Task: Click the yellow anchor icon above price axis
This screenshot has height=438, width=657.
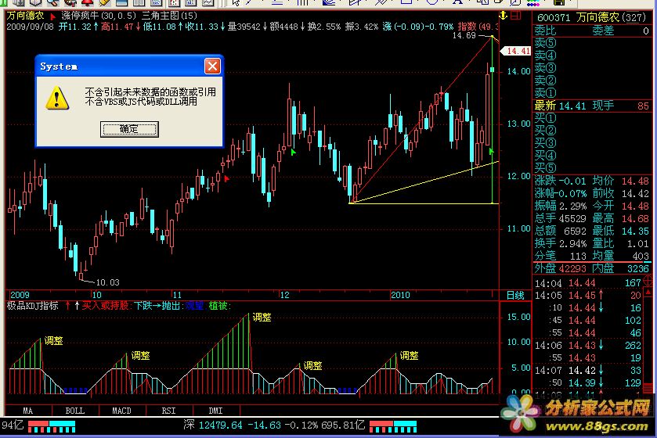Action: [501, 16]
